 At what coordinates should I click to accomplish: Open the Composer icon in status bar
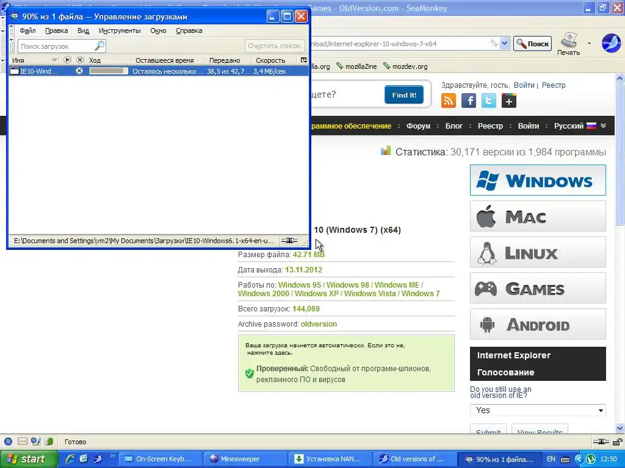point(36,441)
